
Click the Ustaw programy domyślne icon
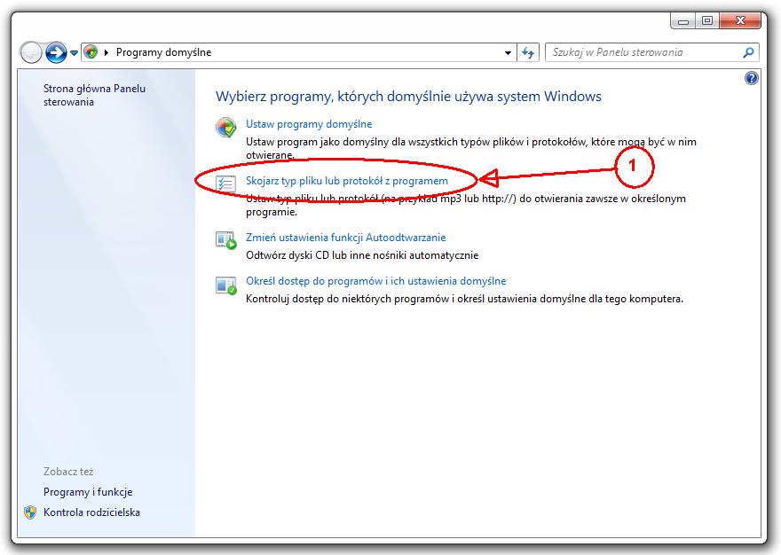point(225,128)
